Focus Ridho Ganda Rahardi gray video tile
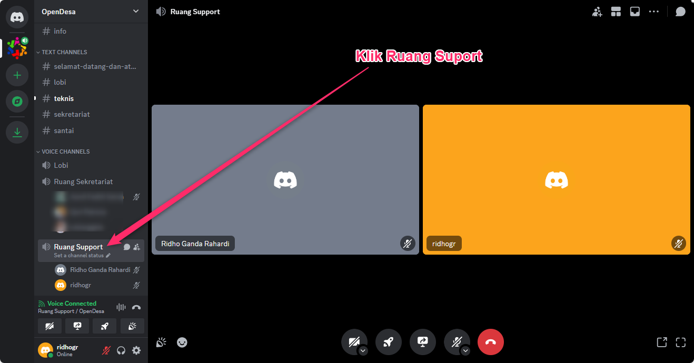 pyautogui.click(x=285, y=179)
